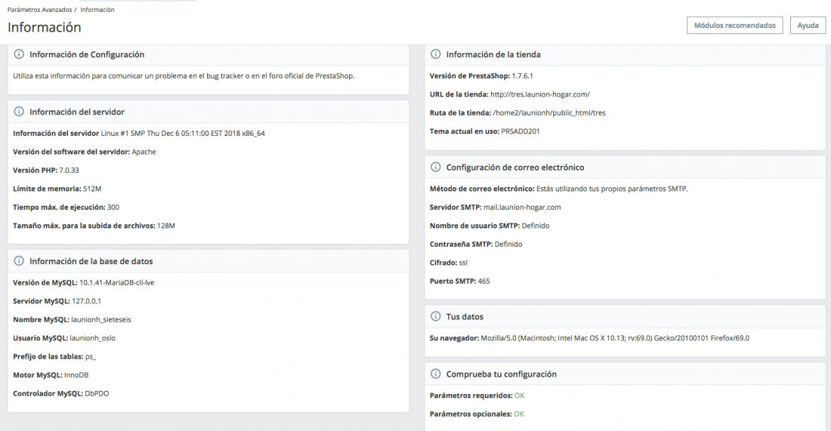Viewport: 831px width, 431px height.
Task: Click the PrestaShop version 1.7.6.1 text
Action: click(x=523, y=75)
